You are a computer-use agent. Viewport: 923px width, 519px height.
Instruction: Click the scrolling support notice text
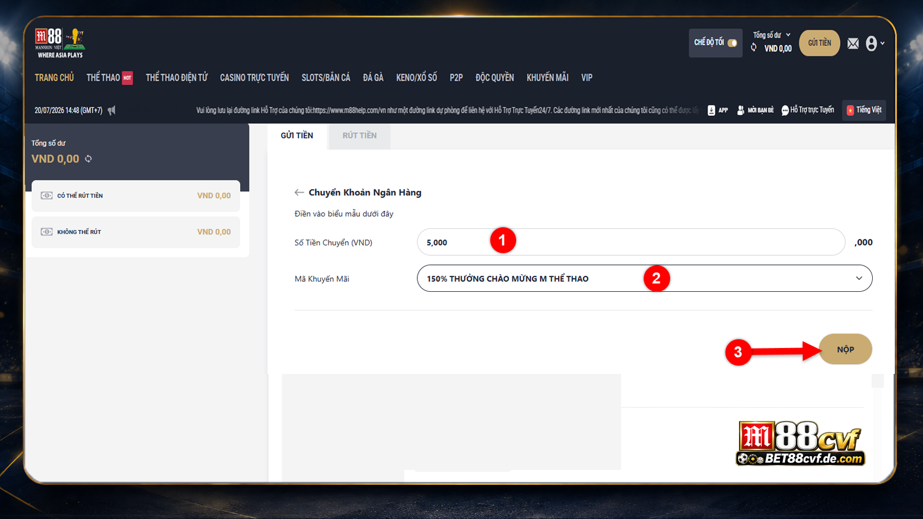(x=447, y=110)
